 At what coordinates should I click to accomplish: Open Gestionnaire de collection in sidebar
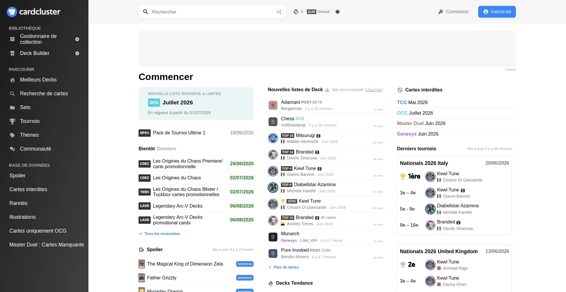[38, 39]
